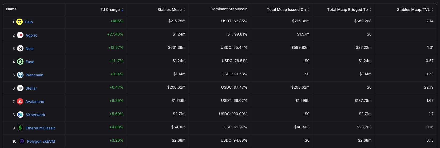
Task: Open the Celo chain link
Action: [29, 22]
